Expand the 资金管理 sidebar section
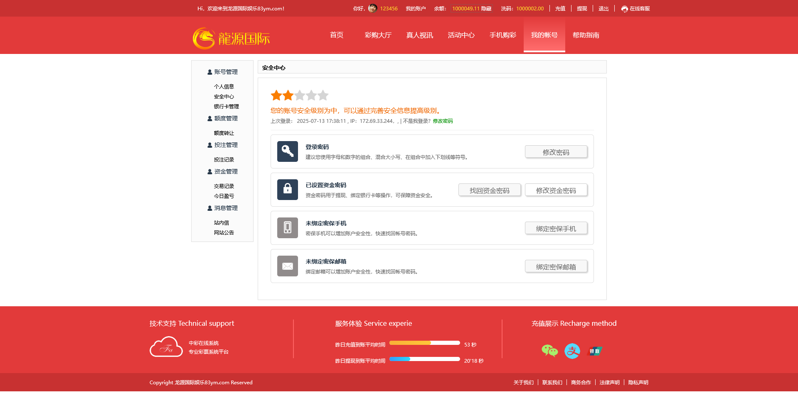 (223, 171)
